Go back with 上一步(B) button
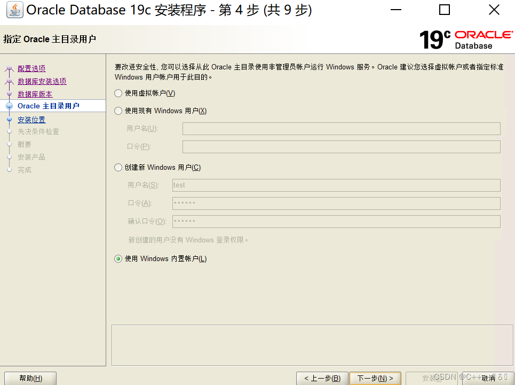Screen dimensions: 515x385 point(322,379)
